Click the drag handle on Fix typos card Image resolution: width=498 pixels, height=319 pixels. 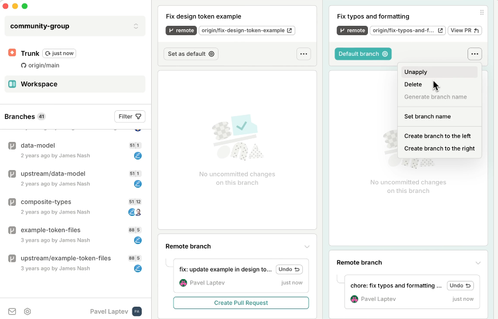click(x=482, y=12)
